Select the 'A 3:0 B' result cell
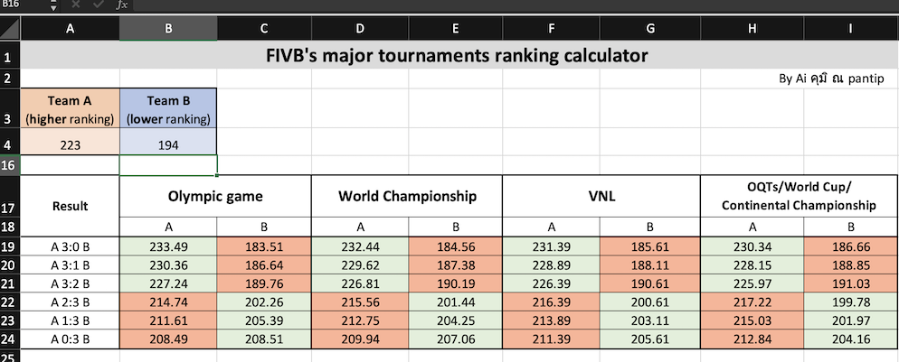 [x=71, y=245]
